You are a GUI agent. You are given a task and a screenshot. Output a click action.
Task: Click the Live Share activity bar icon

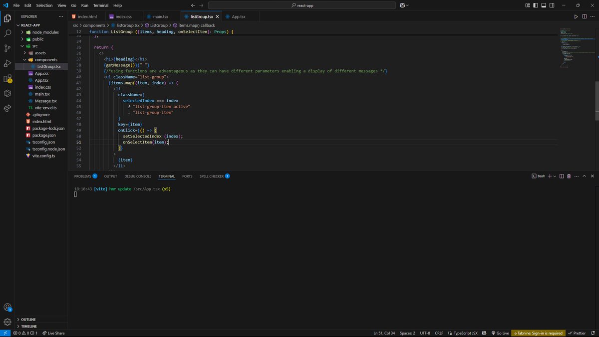(7, 108)
